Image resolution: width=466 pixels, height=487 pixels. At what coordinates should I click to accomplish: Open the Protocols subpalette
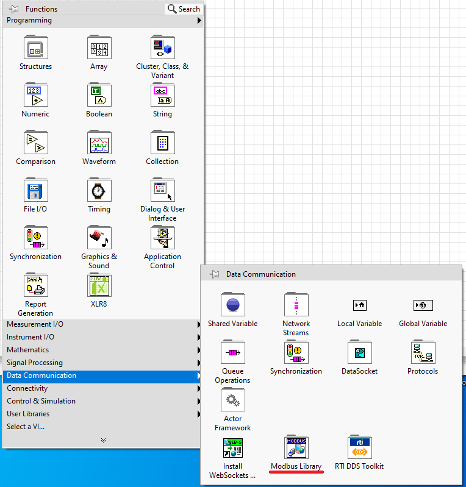pyautogui.click(x=423, y=352)
